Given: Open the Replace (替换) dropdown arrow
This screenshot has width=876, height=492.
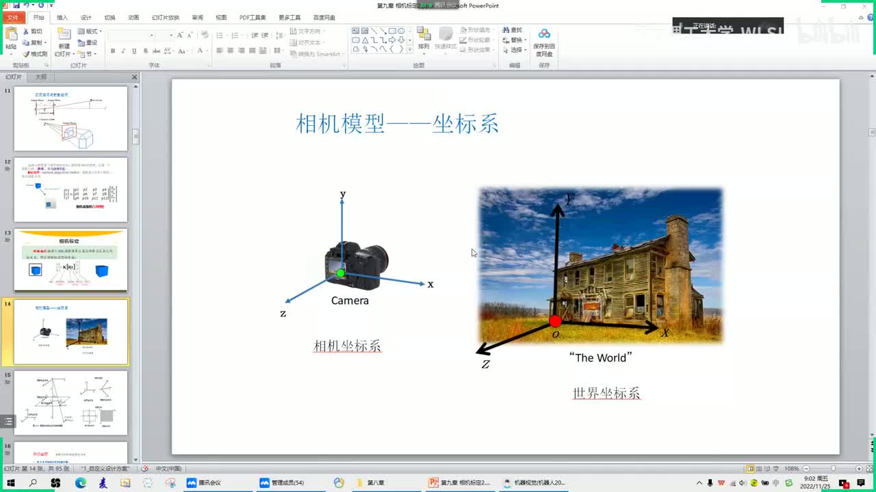Looking at the screenshot, I should (526, 40).
